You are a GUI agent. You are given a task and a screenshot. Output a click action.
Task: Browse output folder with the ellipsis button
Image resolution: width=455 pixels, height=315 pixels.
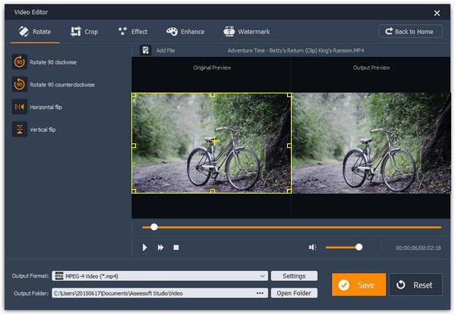click(260, 293)
